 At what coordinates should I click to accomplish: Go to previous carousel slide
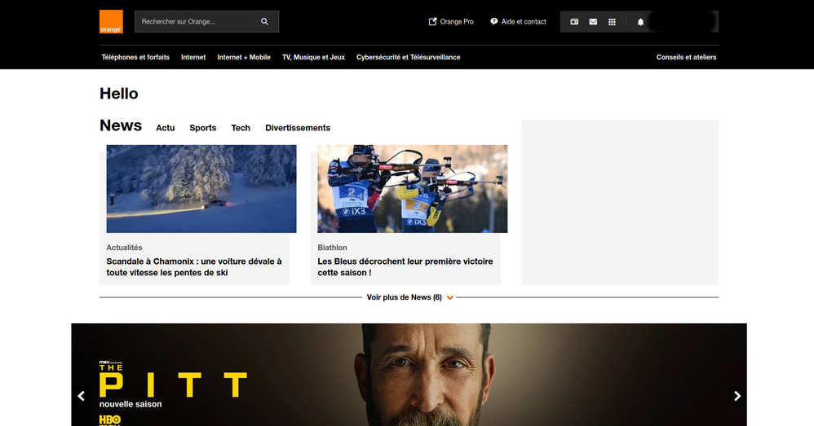(81, 396)
